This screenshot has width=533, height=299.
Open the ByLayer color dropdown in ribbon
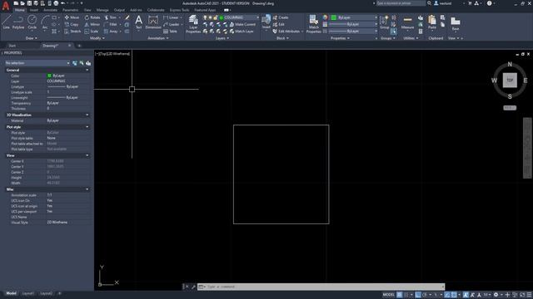[x=354, y=17]
